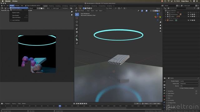Open the World properties tab icon
200x112 pixels.
tap(164, 96)
